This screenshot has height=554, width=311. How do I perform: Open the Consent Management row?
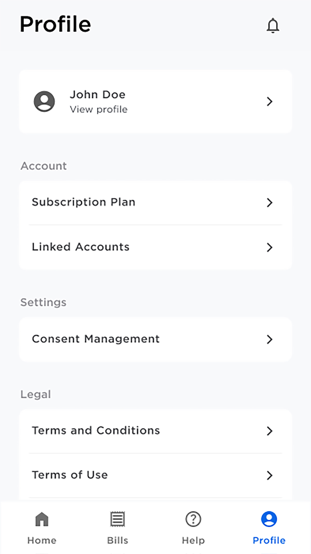(155, 339)
